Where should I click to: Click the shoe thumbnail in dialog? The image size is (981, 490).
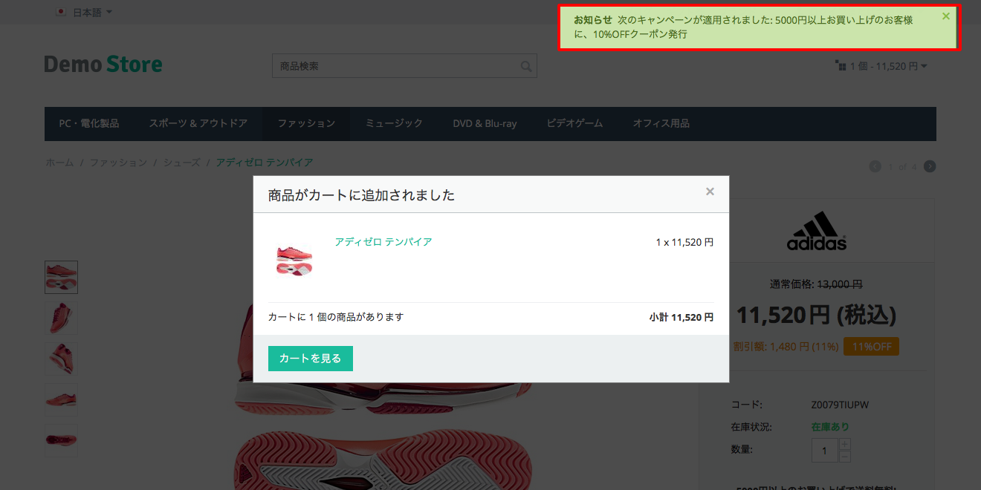point(294,260)
